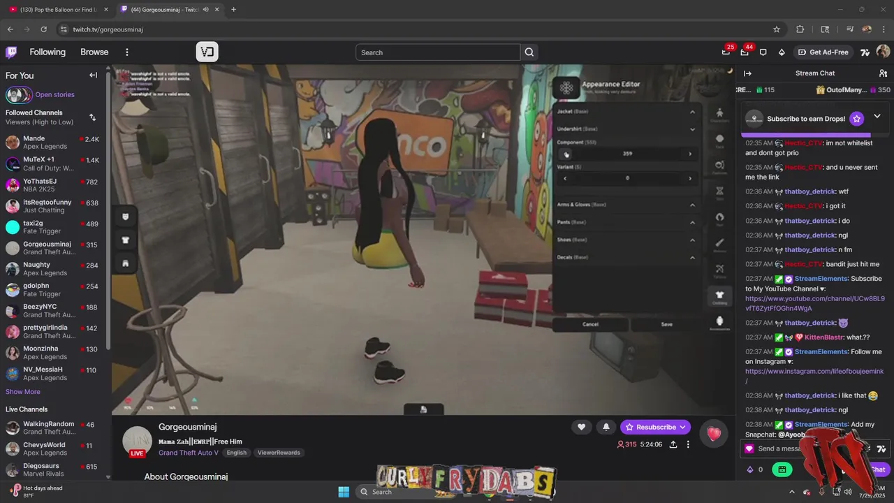
Task: Increase Variant value with right arrow
Action: (x=690, y=178)
